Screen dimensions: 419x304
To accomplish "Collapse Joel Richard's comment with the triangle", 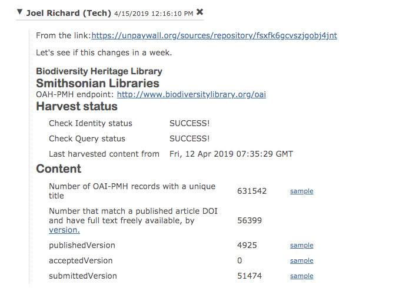I will click(x=20, y=12).
